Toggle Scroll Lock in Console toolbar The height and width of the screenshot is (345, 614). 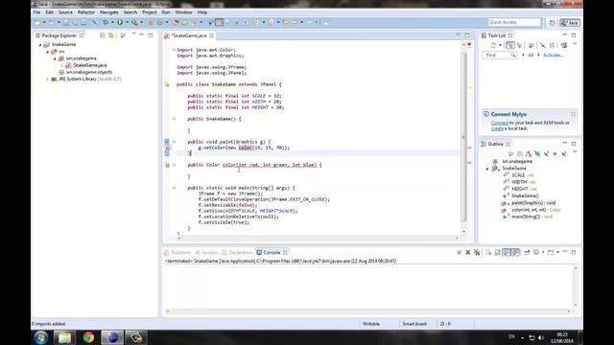pos(497,253)
